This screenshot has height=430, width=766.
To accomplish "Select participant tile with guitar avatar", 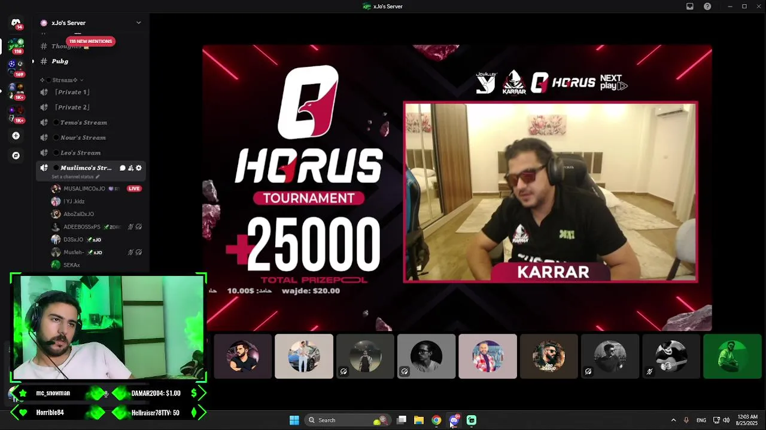I will pos(671,357).
